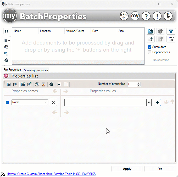Uncheck the checkbox beside Name property
This screenshot has height=177, width=178.
point(7,102)
